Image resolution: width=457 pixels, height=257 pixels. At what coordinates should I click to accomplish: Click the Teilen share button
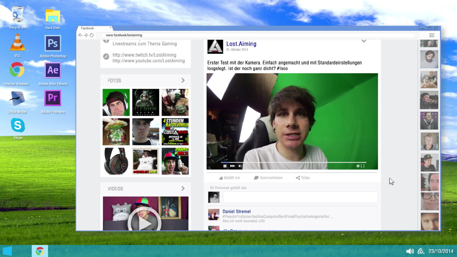click(x=303, y=178)
